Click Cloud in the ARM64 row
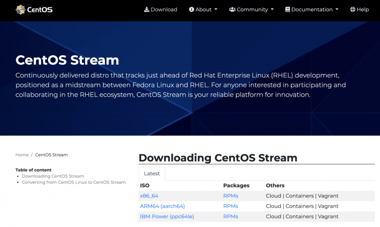The width and height of the screenshot is (380, 227). [274, 206]
